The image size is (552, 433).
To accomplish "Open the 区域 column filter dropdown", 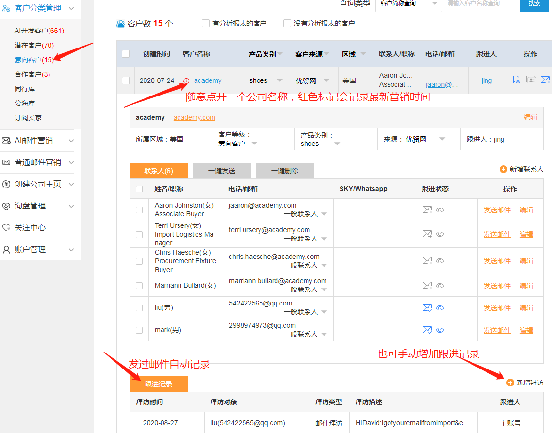I will [x=363, y=54].
